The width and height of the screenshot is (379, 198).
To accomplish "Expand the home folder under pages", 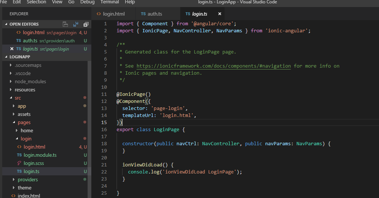I will tap(17, 131).
